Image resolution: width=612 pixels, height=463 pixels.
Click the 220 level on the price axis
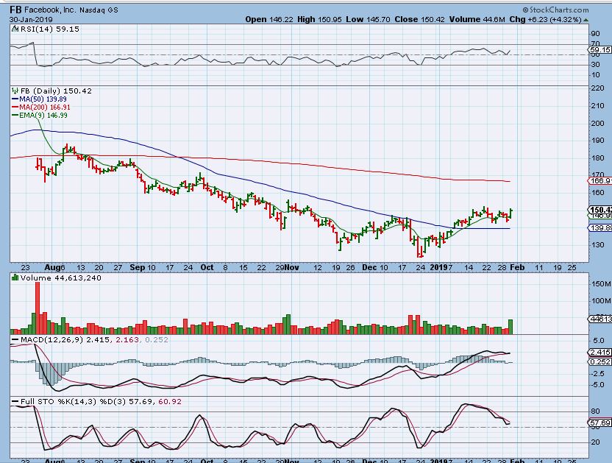pyautogui.click(x=597, y=88)
